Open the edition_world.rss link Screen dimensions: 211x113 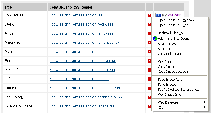pos(82,24)
